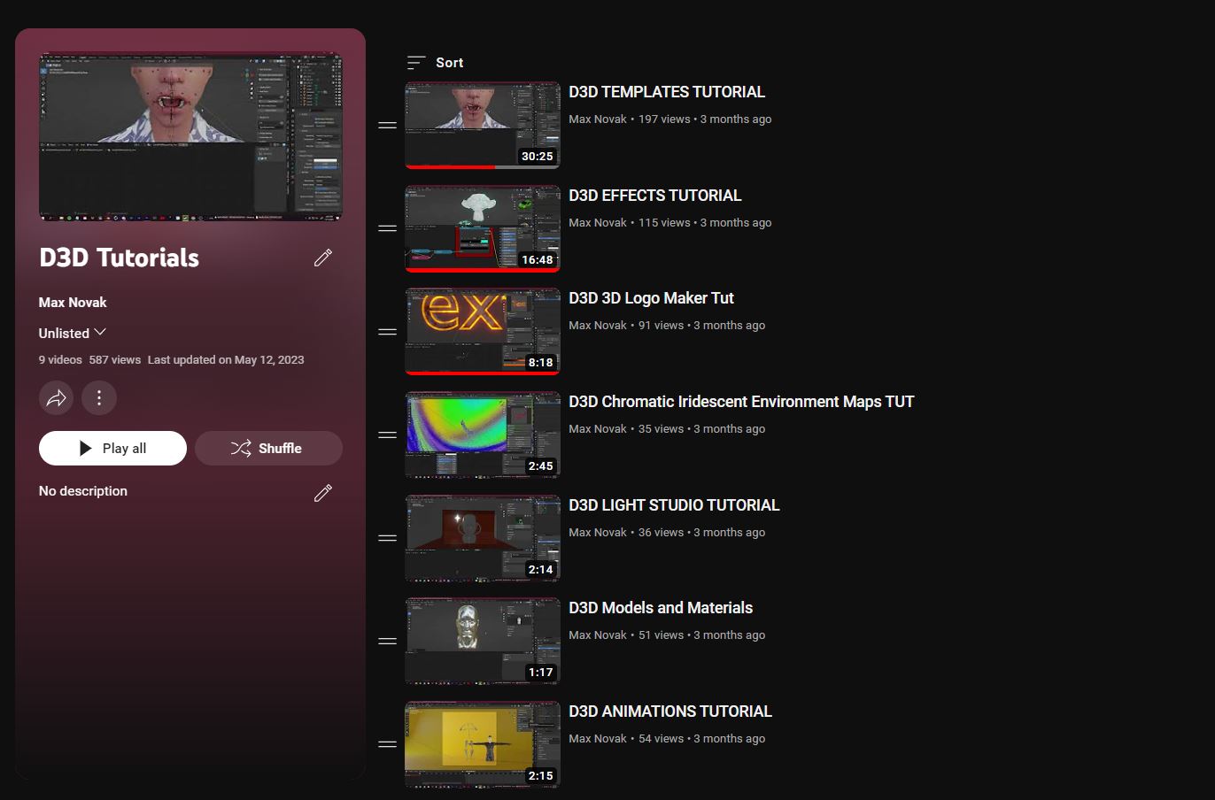Click the Sort filter icon
Screen dimensions: 1215x800
(x=414, y=62)
